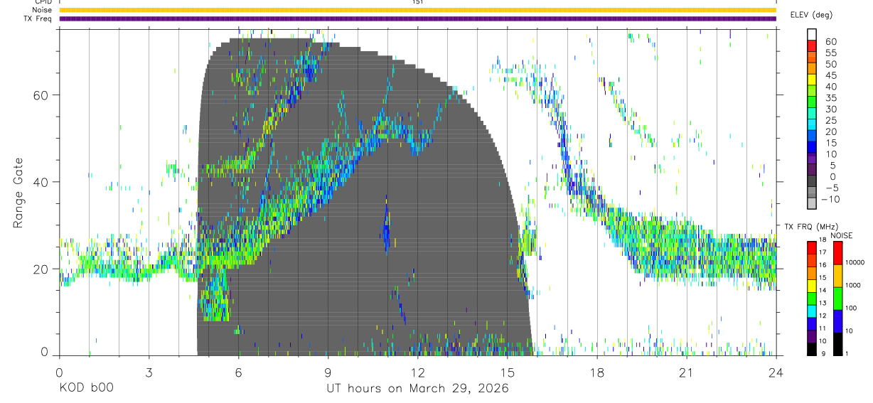
Task: Click the "25" label on the ELEV legend
Action: 831,120
